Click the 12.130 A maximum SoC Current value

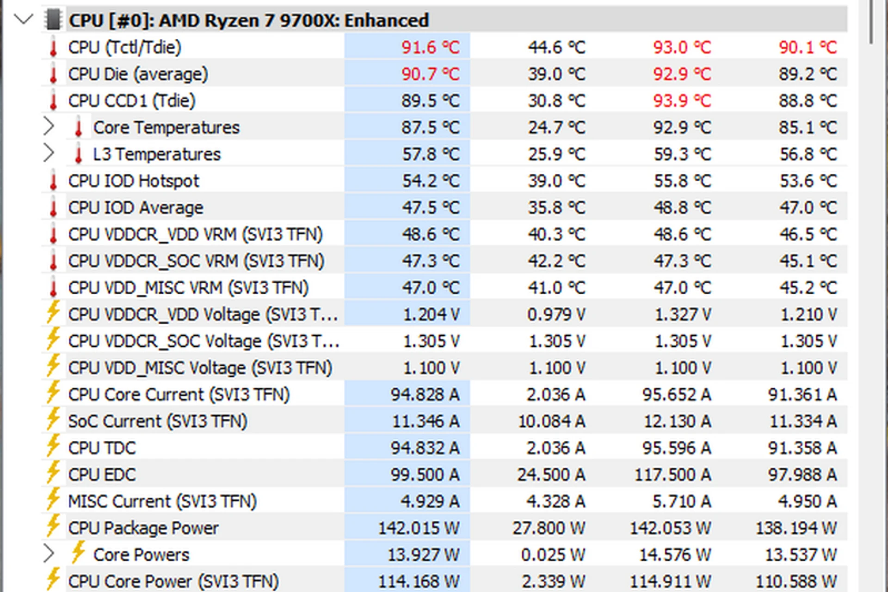click(x=678, y=422)
